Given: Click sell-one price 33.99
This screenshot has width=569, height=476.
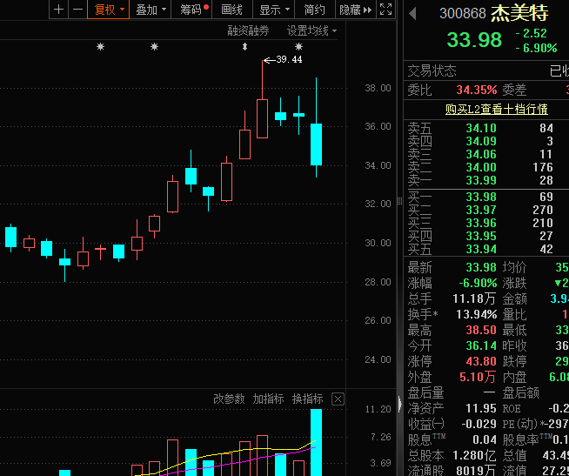Looking at the screenshot, I should tap(481, 180).
